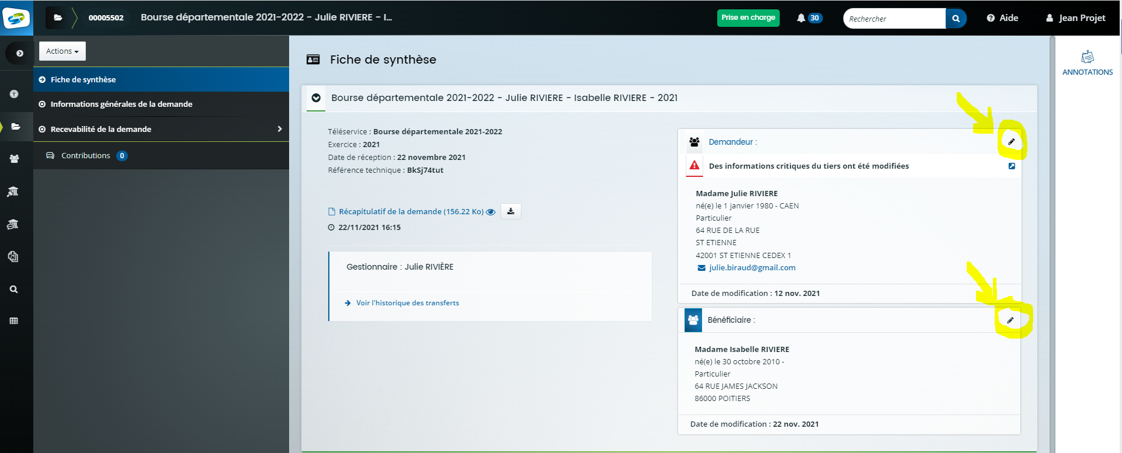Click the red warning triangle icon
This screenshot has height=453, width=1122.
(694, 166)
